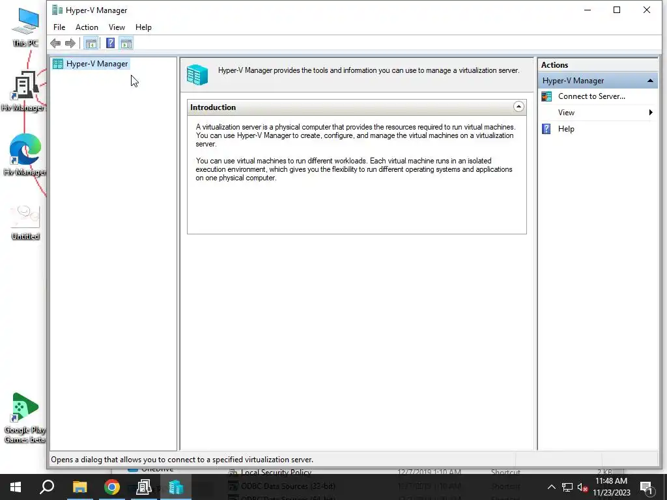
Task: Expand the View submenu in Actions
Action: 651,113
